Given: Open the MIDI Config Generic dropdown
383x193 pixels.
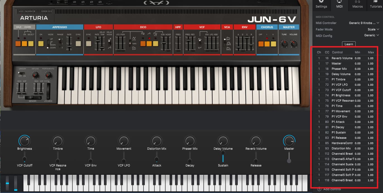Looking at the screenshot, I should tap(372, 35).
